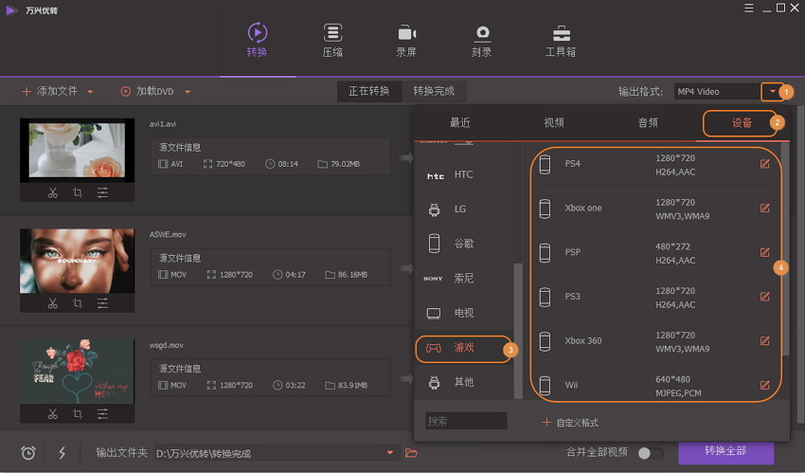Screen dimensions: 805x473
Task: Edit the Wii preset settings
Action: coord(765,385)
